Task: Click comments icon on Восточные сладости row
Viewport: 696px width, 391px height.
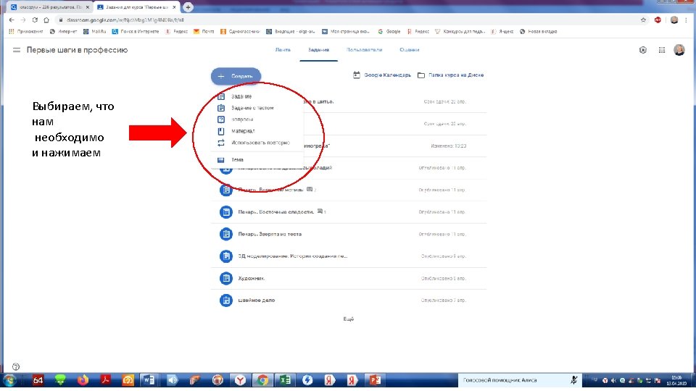Action: 320,211
